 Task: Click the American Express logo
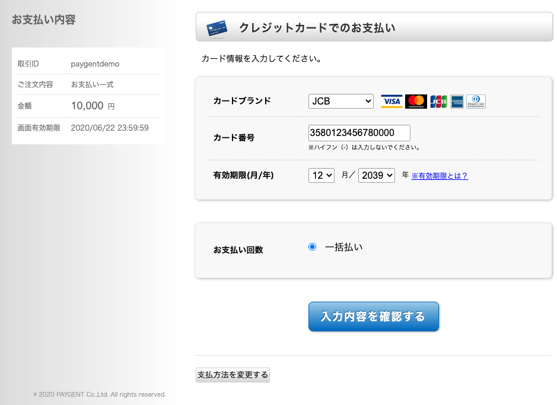click(x=457, y=102)
